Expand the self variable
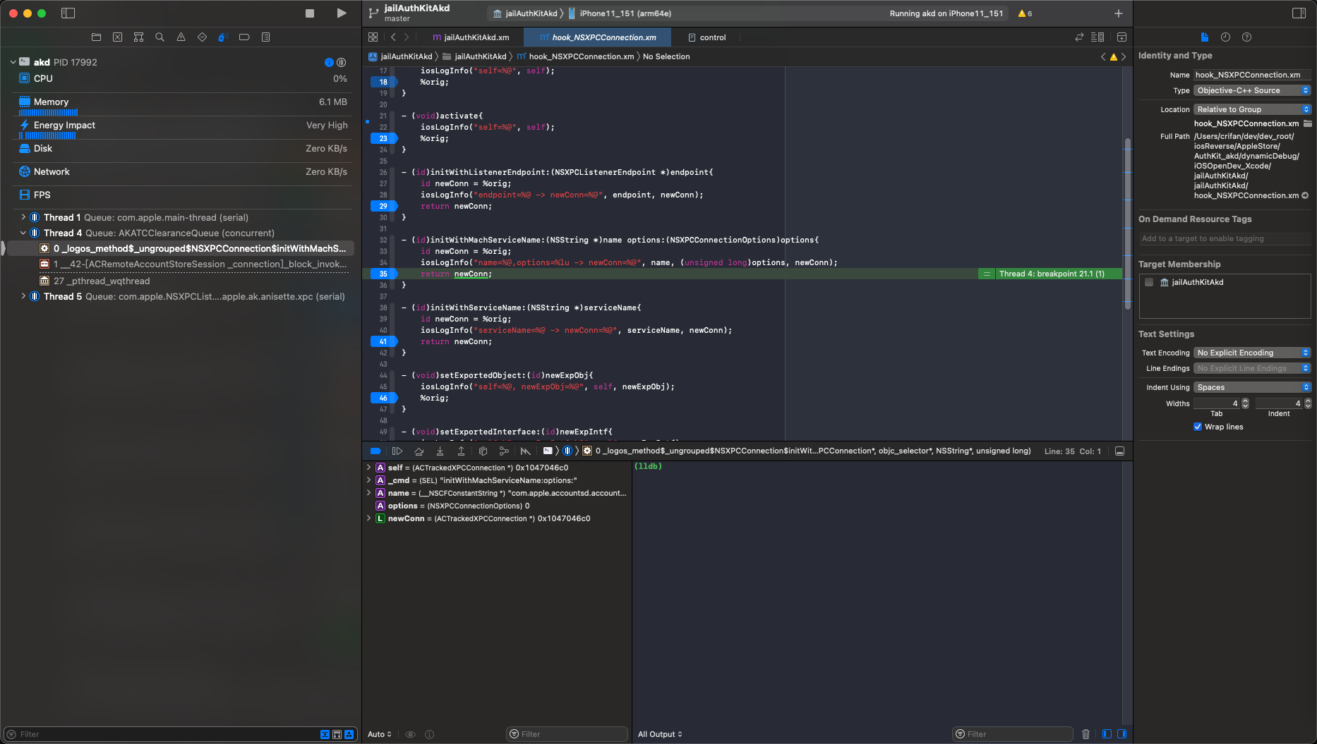Image resolution: width=1317 pixels, height=744 pixels. [x=368, y=468]
